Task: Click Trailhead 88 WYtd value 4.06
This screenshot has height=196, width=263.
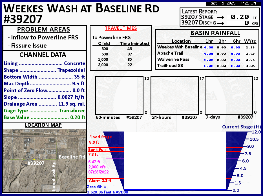Action: point(250,66)
